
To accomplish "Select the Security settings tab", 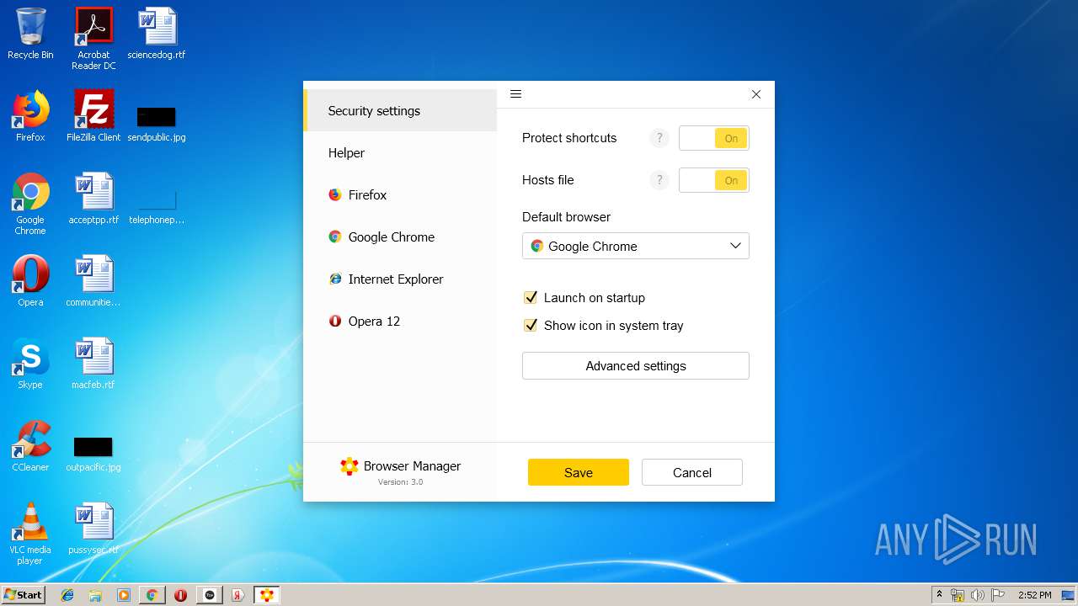I will (400, 110).
